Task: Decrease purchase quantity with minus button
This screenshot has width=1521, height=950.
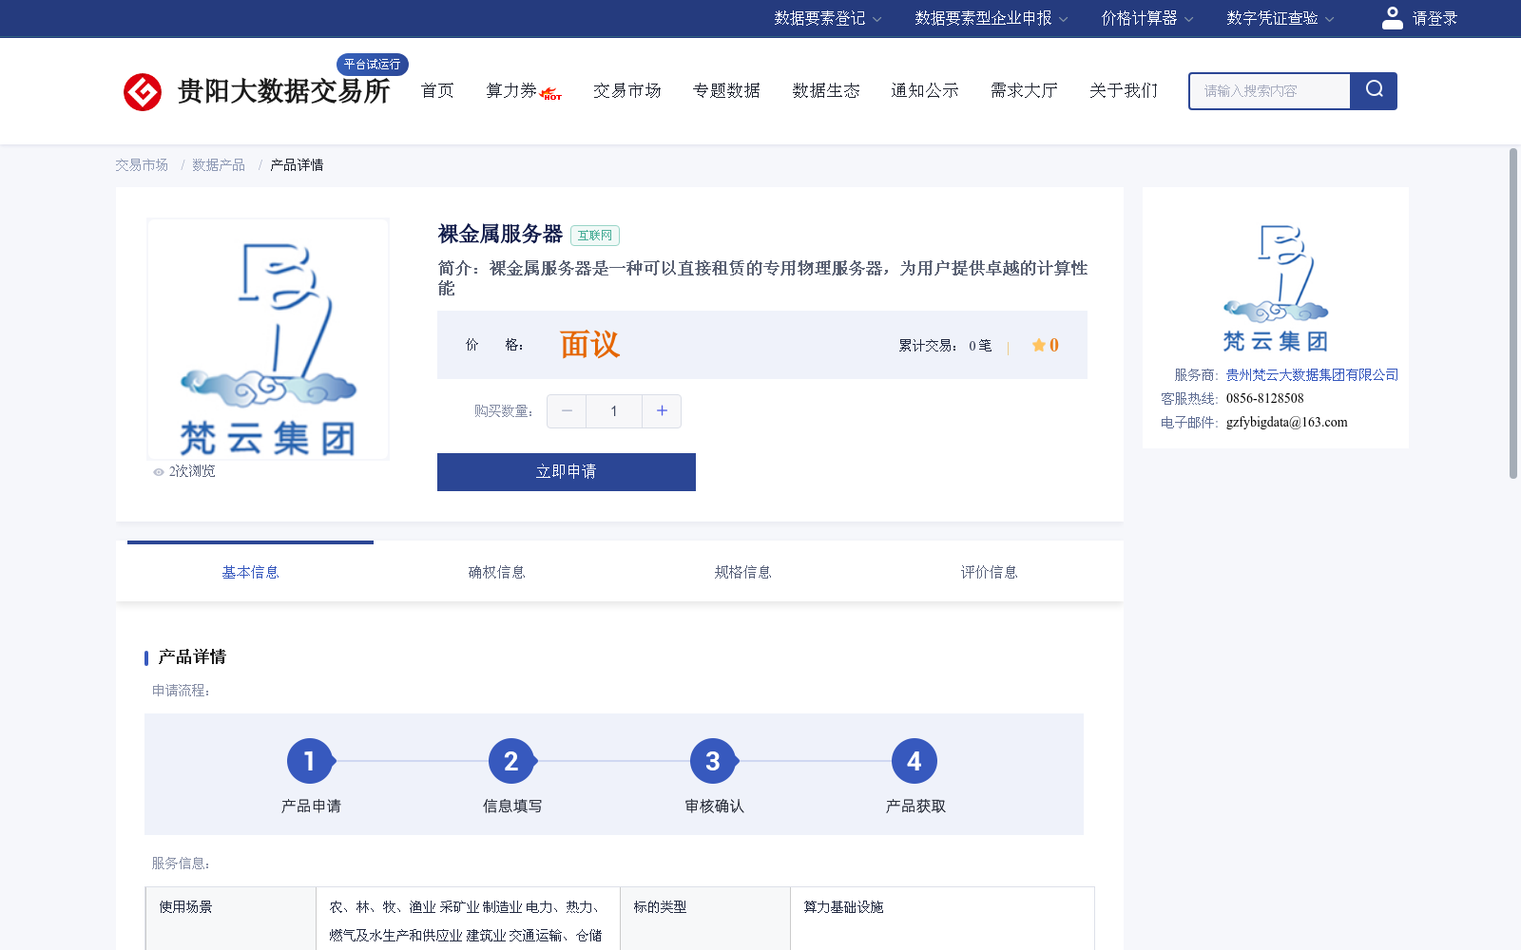Action: tap(567, 411)
